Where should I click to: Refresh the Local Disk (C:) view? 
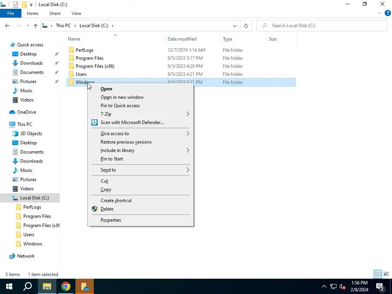tap(246, 26)
